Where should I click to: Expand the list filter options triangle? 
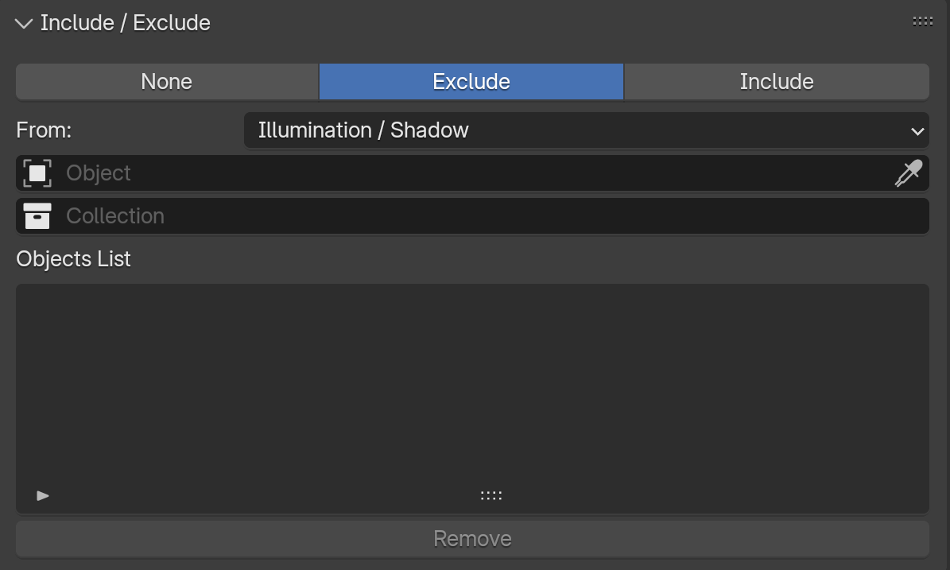[42, 495]
